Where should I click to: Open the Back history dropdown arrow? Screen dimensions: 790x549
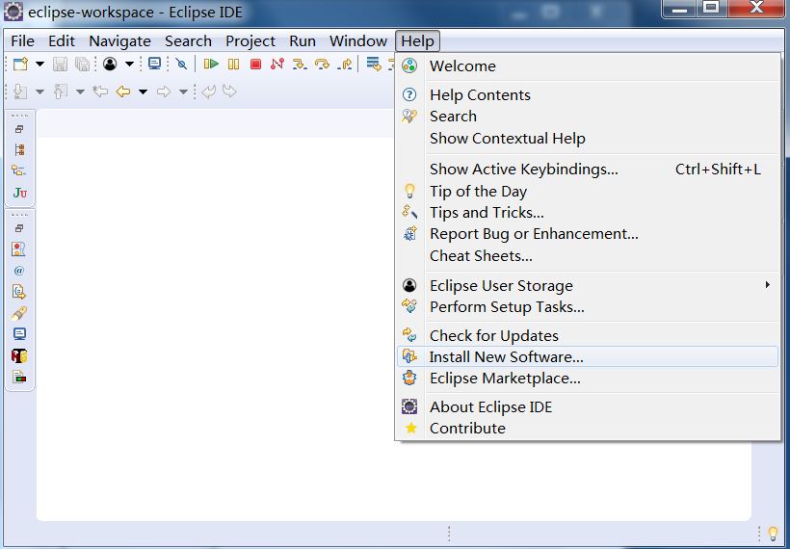144,91
